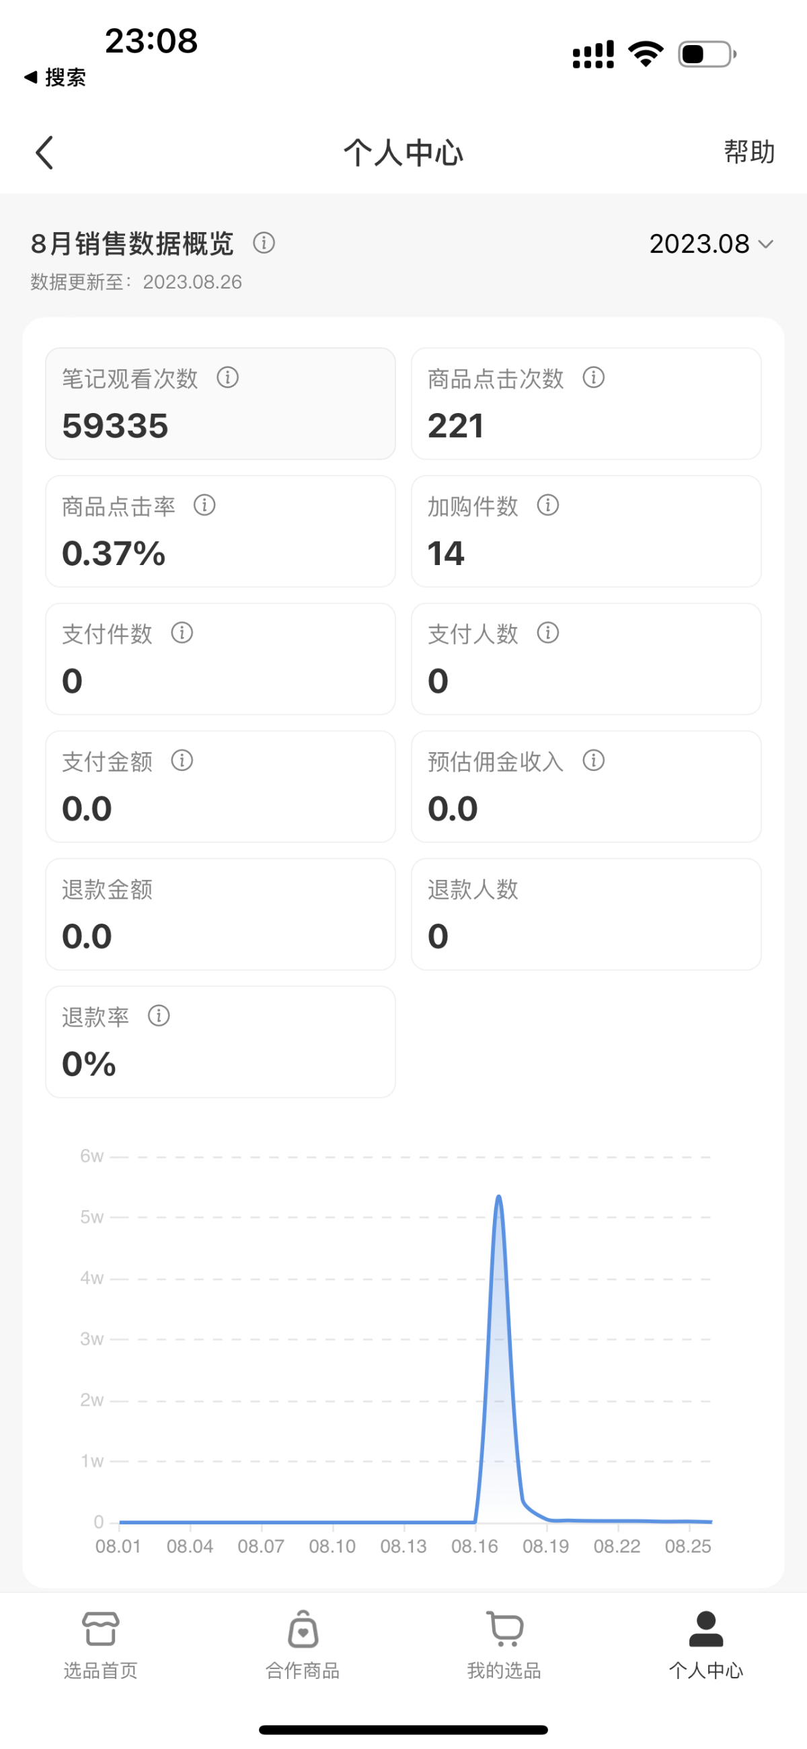Screen dimensions: 807x1749
Task: Tap info icon next to 退款率
Action: coord(159,1016)
